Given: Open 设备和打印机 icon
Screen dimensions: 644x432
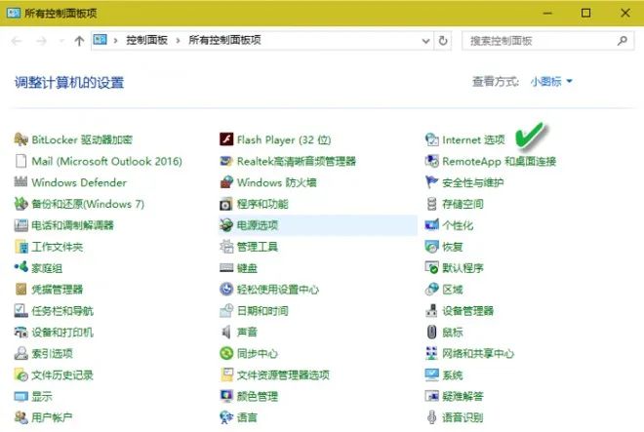Looking at the screenshot, I should point(20,332).
